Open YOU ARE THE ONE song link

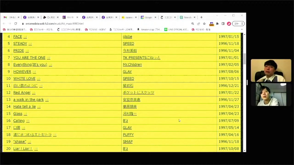(29, 58)
